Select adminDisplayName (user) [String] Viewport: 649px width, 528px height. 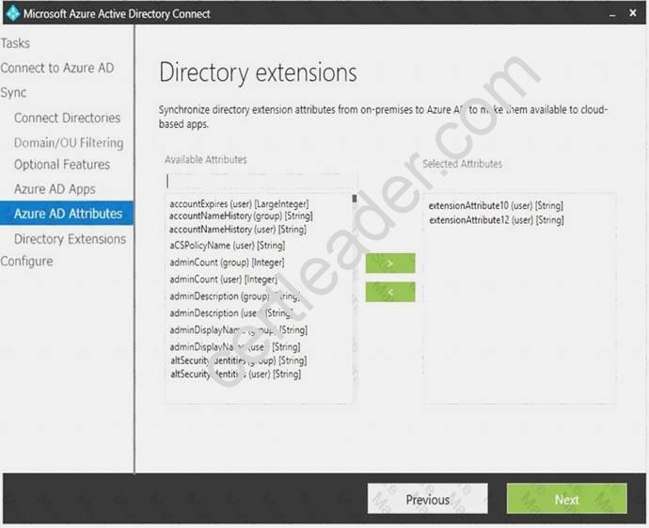[235, 346]
